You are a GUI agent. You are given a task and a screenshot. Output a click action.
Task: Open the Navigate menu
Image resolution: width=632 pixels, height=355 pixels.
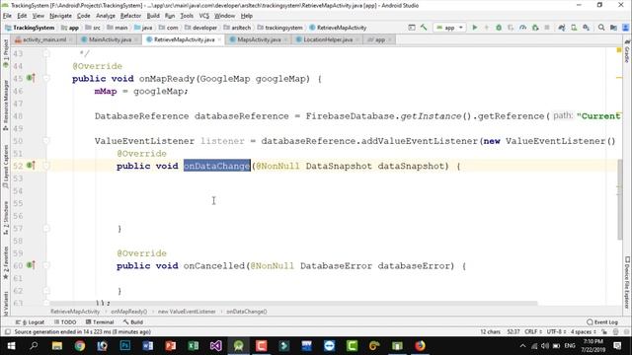(x=60, y=16)
